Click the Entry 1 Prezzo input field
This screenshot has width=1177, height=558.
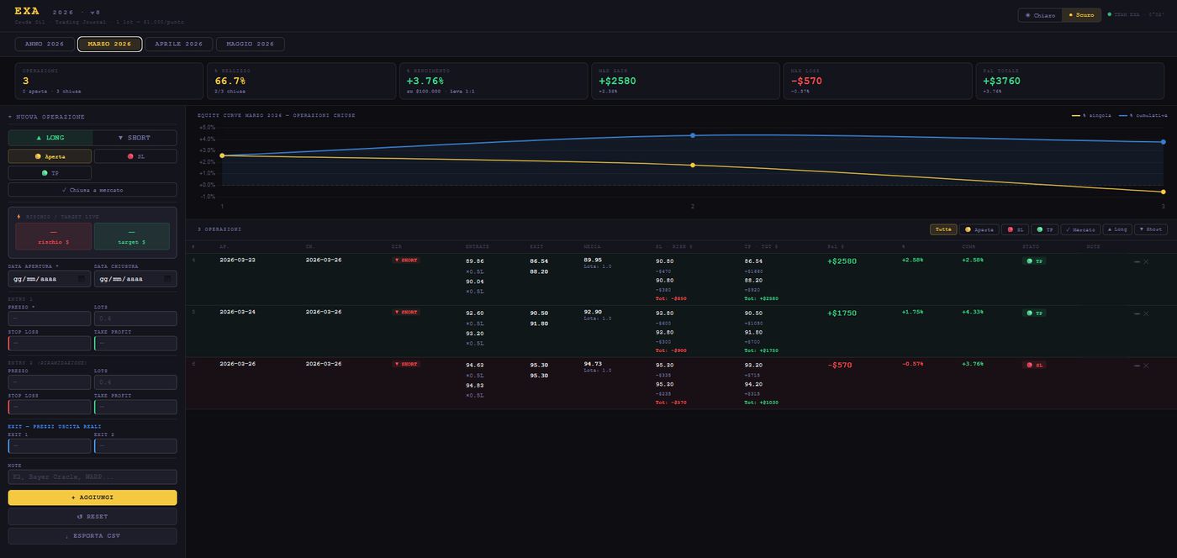pos(50,318)
